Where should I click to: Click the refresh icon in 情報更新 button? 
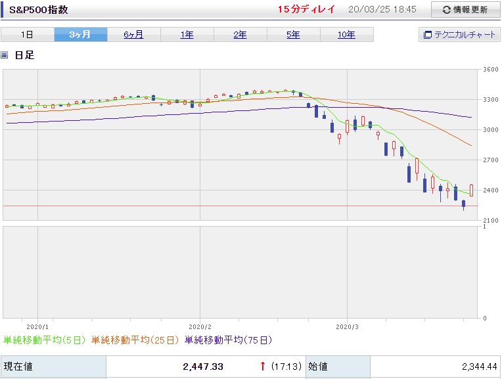(x=447, y=10)
